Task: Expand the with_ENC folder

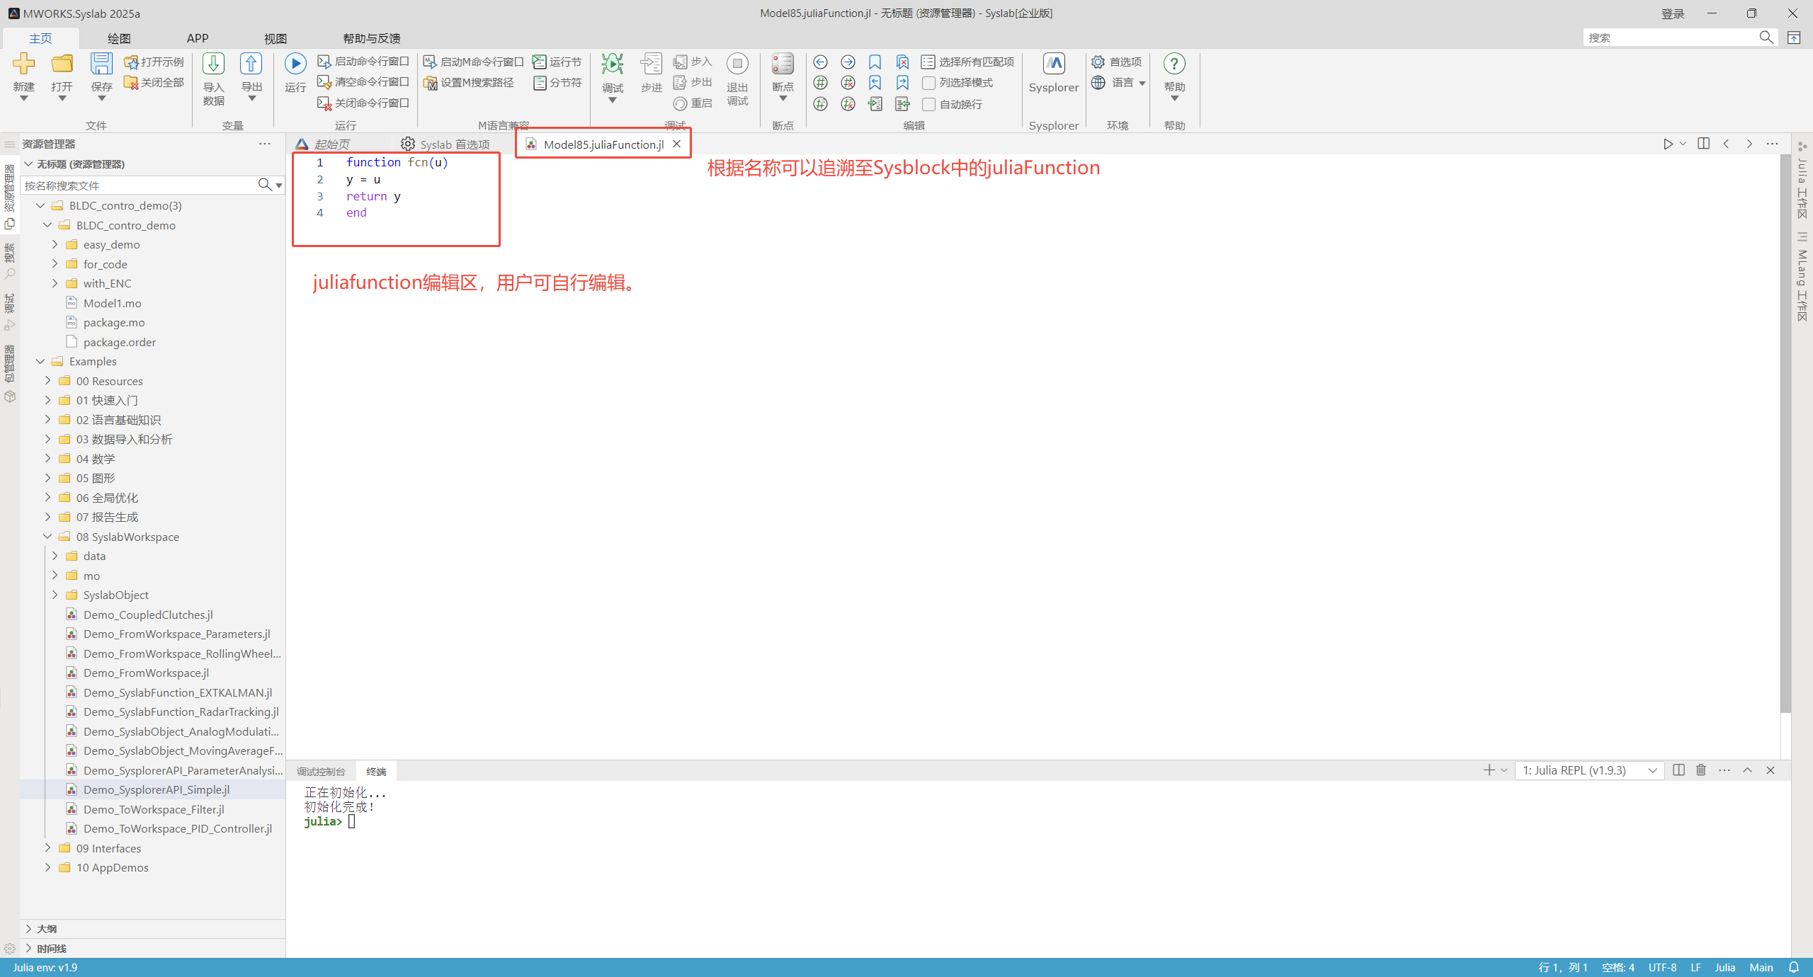Action: (x=55, y=283)
